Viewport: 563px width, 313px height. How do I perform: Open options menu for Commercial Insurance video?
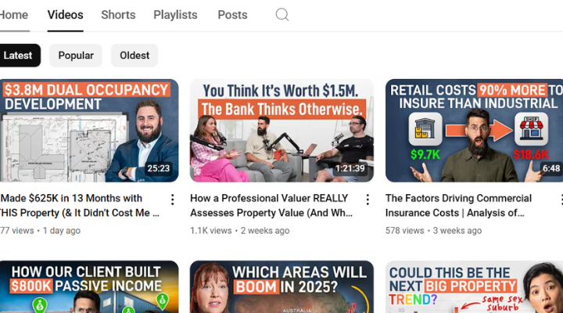point(561,200)
